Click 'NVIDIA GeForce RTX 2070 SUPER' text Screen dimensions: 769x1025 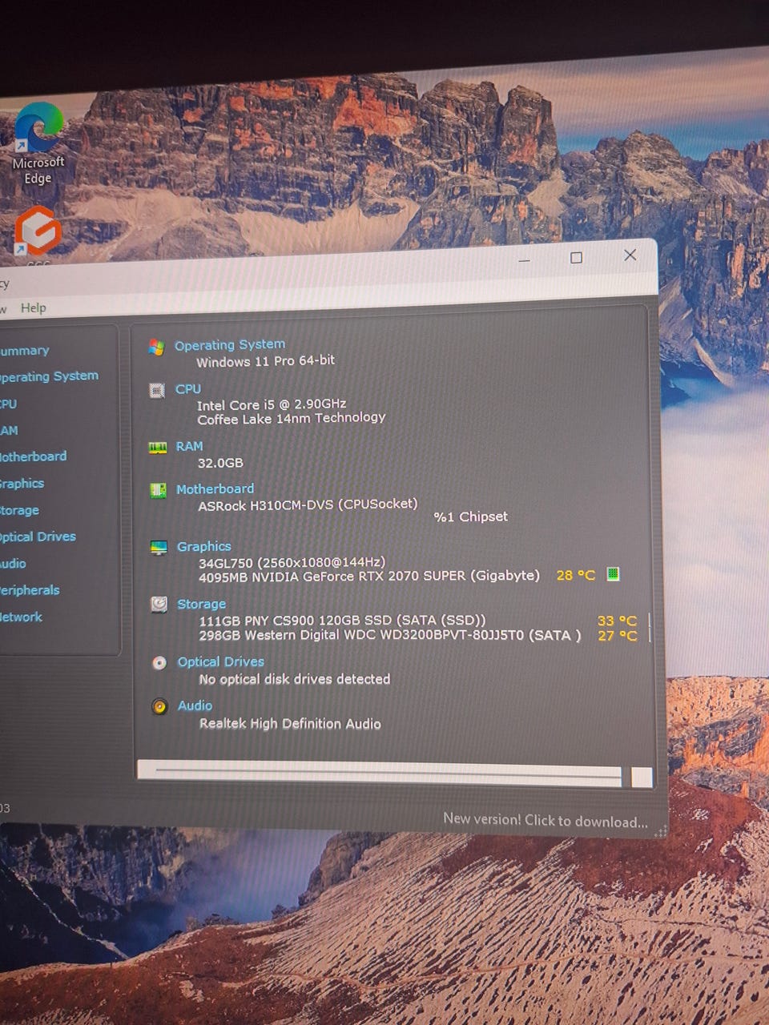[x=359, y=576]
